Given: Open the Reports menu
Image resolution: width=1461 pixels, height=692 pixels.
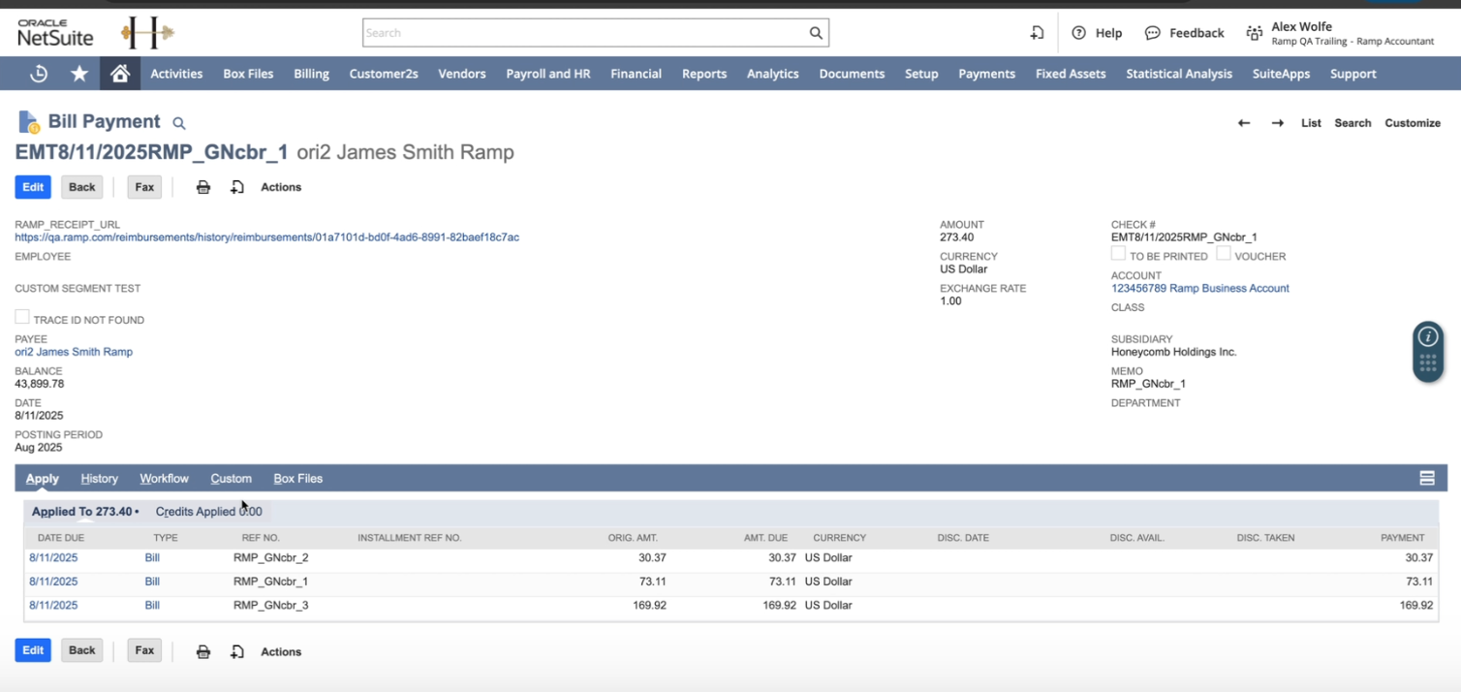Looking at the screenshot, I should [x=704, y=74].
